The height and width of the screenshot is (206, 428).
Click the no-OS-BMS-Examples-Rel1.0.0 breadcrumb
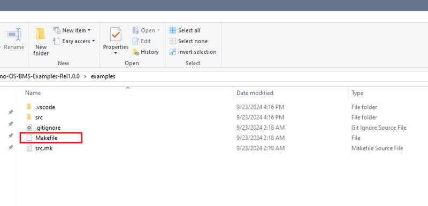coord(40,76)
